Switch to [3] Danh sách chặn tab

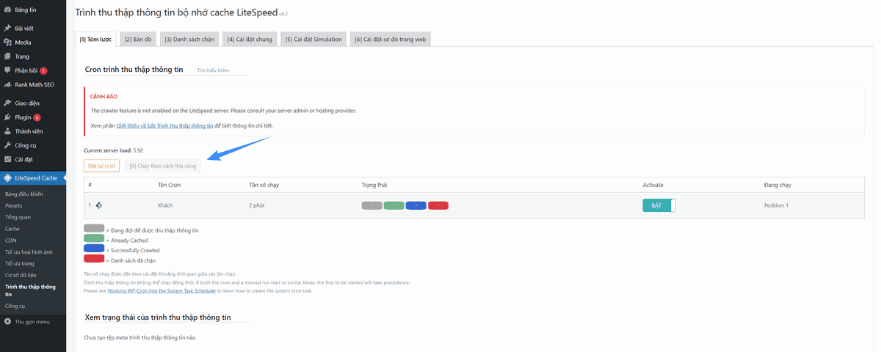(189, 39)
